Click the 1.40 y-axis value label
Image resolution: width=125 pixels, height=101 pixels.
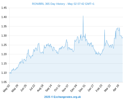(x=4, y=17)
